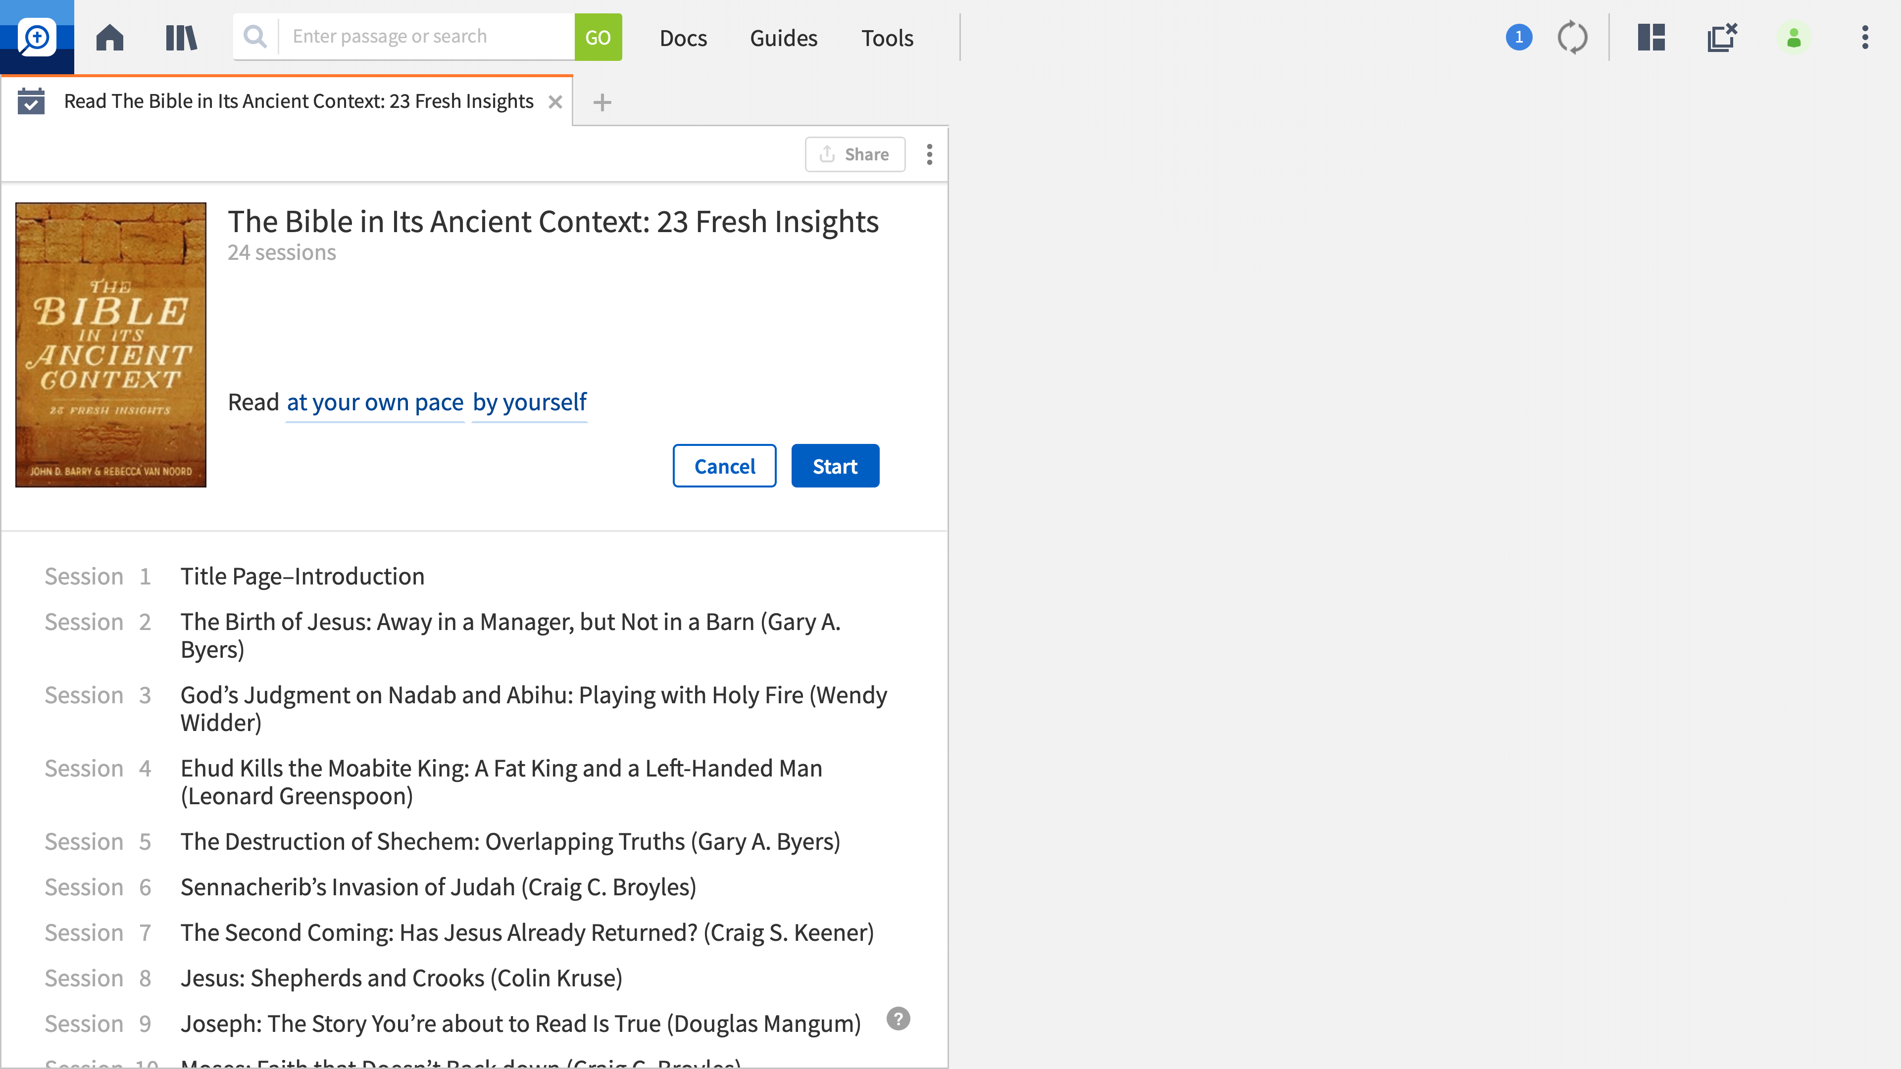This screenshot has height=1069, width=1901.
Task: Open the Guides menu
Action: 783,38
